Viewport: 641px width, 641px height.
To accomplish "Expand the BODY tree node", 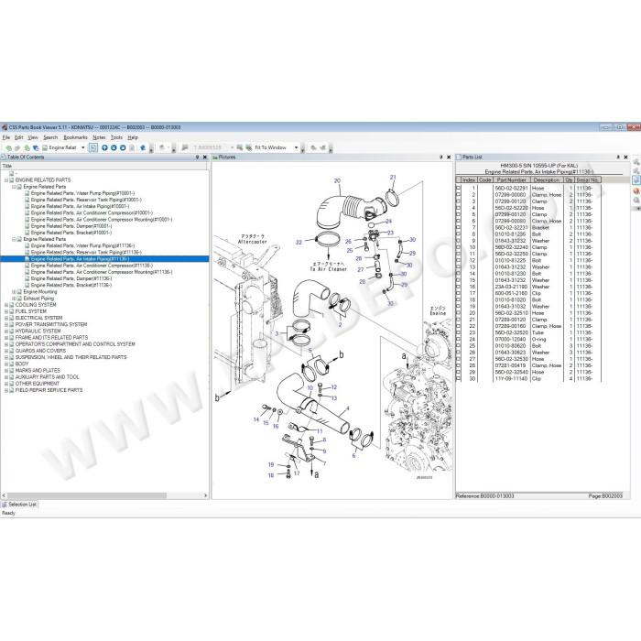I will (6, 364).
